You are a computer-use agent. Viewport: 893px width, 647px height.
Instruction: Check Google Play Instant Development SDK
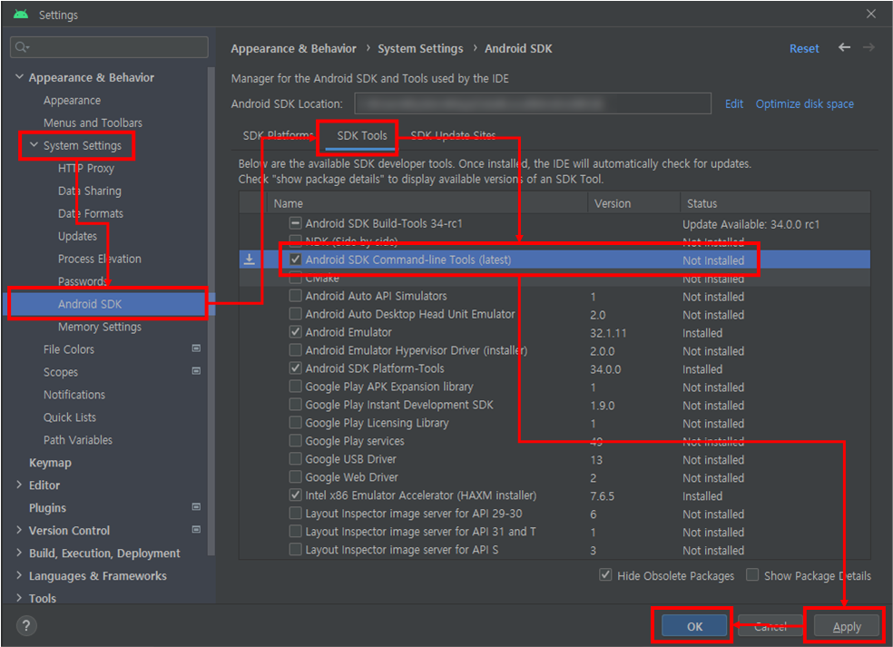[x=296, y=405]
